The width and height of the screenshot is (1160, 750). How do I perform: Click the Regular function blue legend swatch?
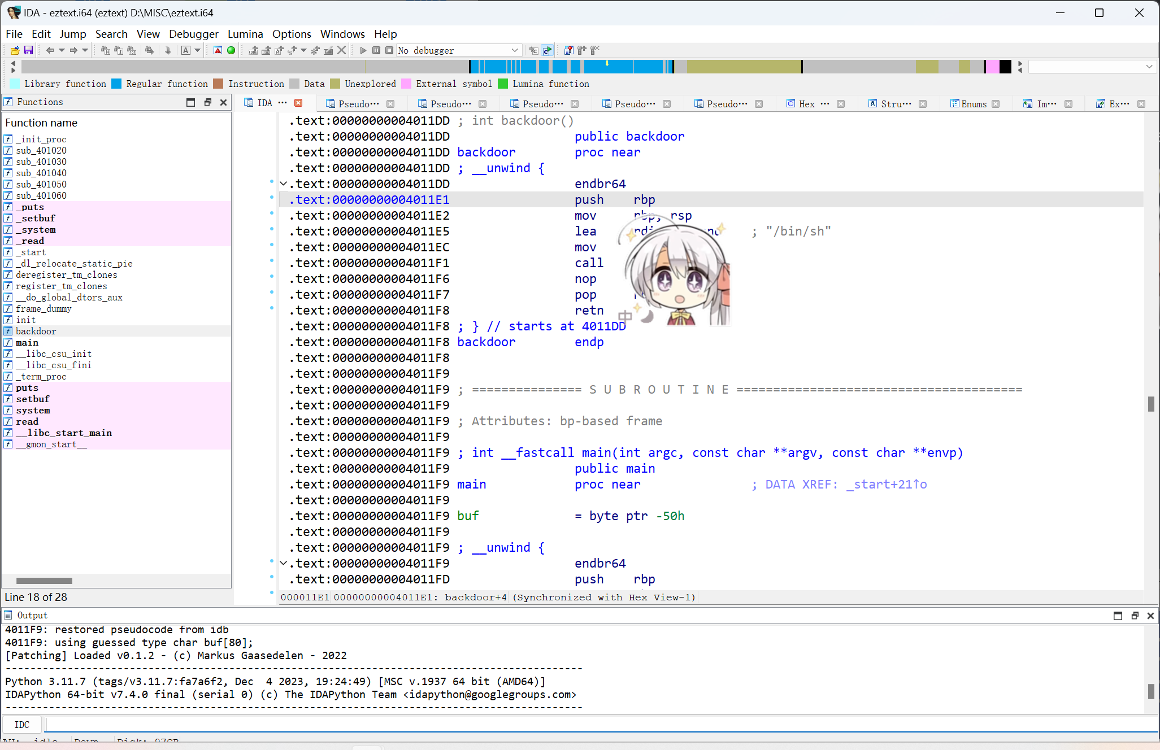pos(116,84)
